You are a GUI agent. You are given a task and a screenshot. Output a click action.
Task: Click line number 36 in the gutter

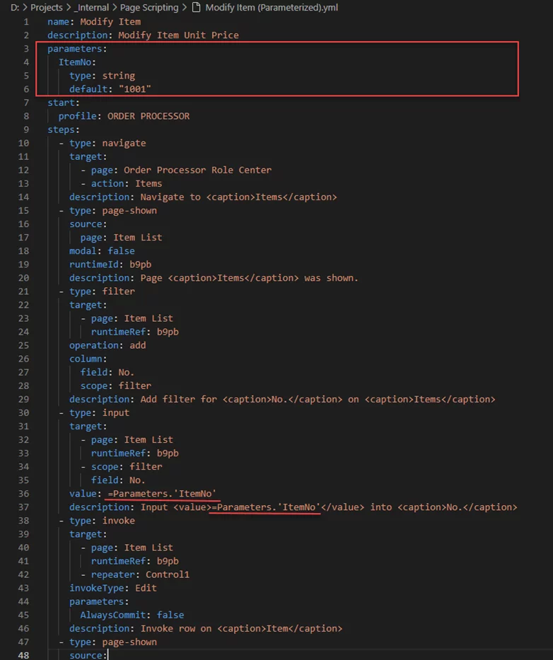23,494
